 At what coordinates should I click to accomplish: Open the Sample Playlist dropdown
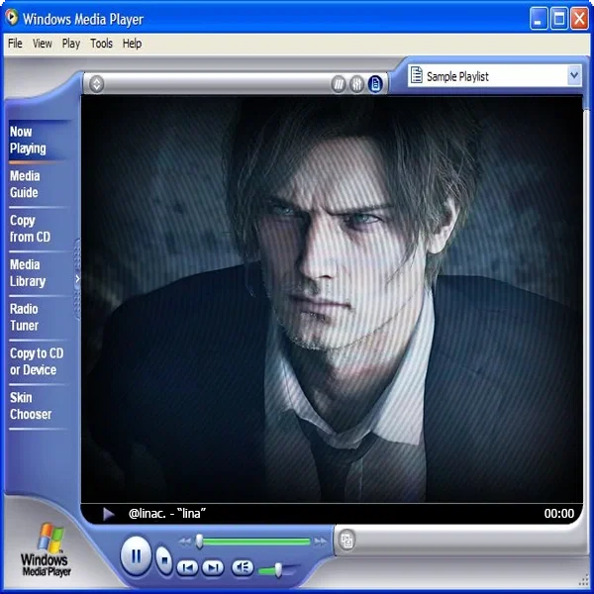(574, 76)
